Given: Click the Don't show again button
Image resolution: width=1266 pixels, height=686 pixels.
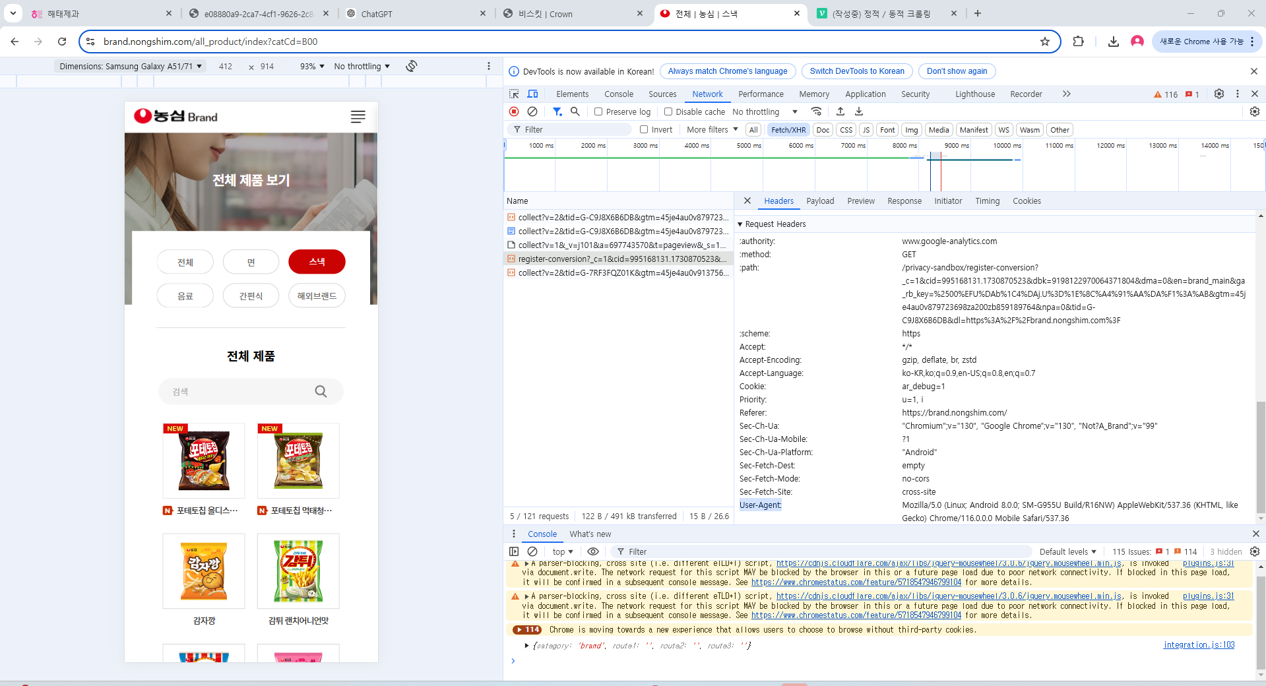Looking at the screenshot, I should pyautogui.click(x=957, y=71).
